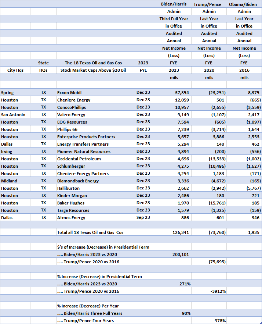Select Stock Market Caps Above $20 Bil header
The width and height of the screenshot is (262, 324).
[x=93, y=70]
